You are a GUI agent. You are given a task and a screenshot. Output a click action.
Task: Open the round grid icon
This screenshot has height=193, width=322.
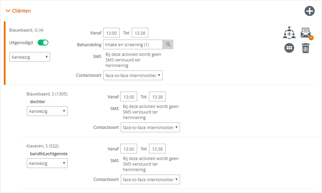point(289,48)
